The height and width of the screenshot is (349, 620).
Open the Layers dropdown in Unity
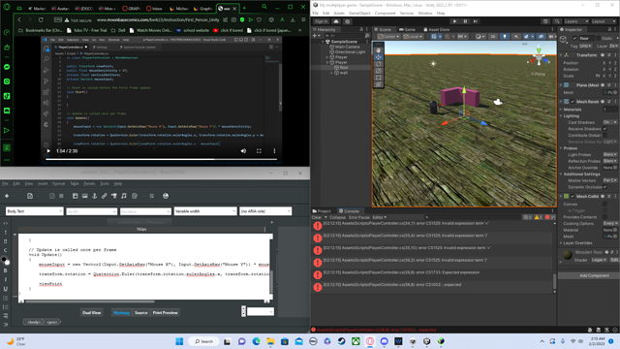(576, 21)
